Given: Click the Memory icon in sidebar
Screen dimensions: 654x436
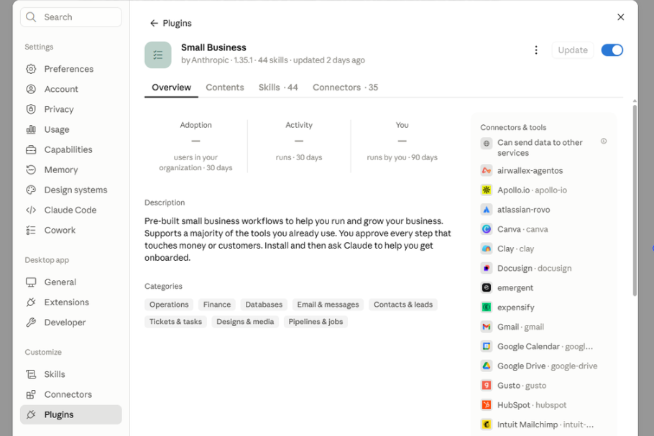Looking at the screenshot, I should tap(31, 170).
